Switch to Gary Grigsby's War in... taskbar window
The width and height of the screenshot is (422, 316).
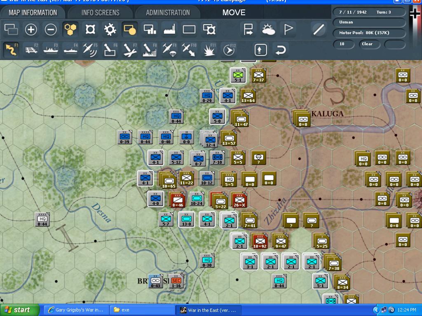click(x=76, y=310)
